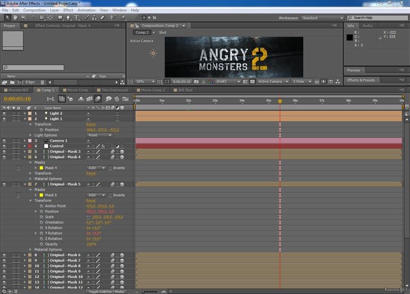Select the Hand tool

pyautogui.click(x=15, y=17)
